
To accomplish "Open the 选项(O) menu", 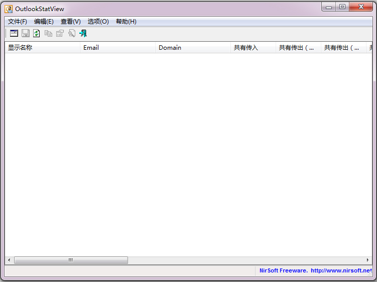I will click(x=98, y=22).
